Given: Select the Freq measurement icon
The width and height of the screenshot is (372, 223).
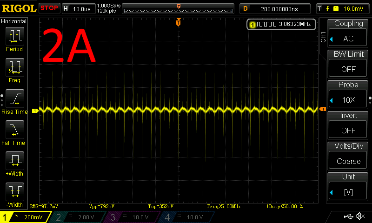Looking at the screenshot, I should (x=15, y=67).
